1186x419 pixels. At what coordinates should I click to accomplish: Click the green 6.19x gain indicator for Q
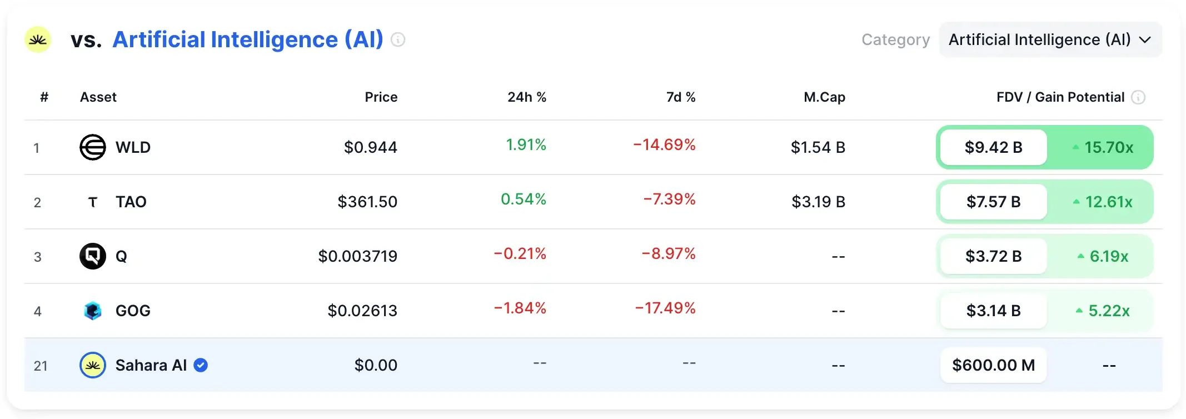(x=1103, y=256)
